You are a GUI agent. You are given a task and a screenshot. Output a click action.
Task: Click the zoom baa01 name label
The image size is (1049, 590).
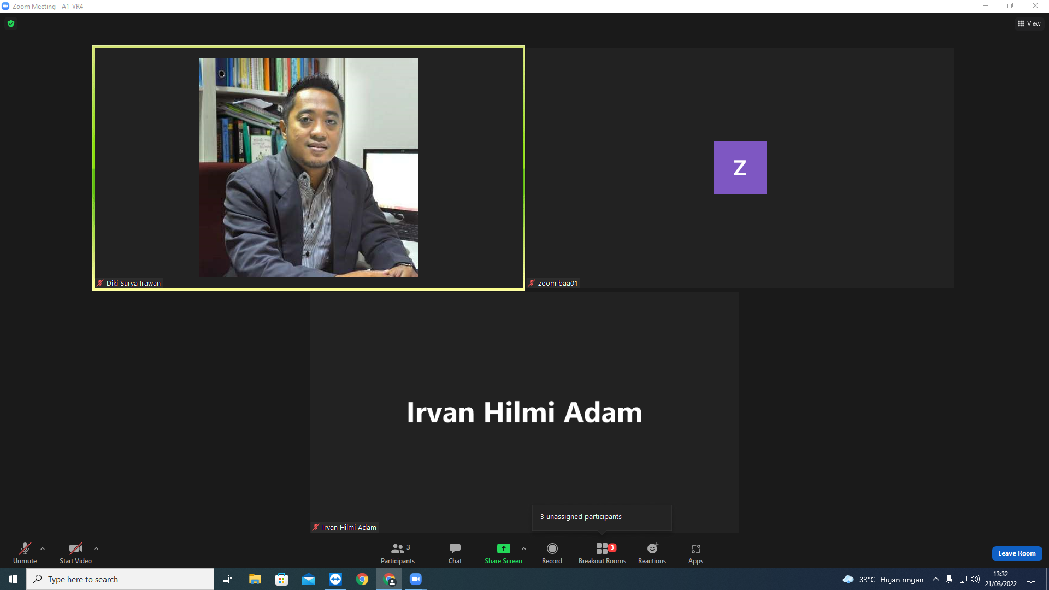[x=557, y=283]
